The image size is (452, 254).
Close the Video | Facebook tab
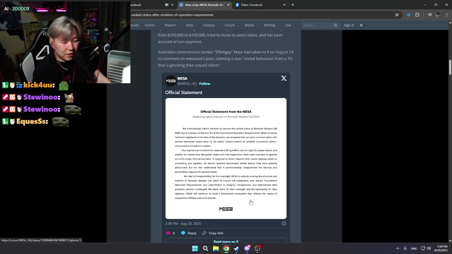(284, 5)
